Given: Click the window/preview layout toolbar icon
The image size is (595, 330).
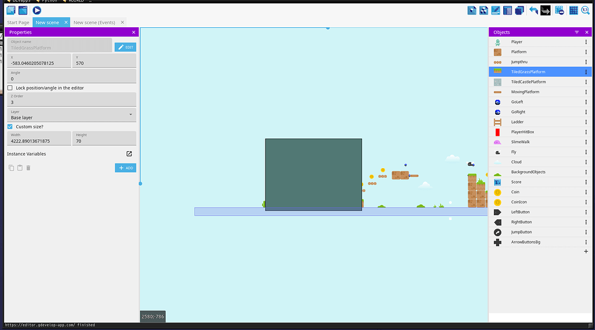Looking at the screenshot, I should (x=23, y=10).
